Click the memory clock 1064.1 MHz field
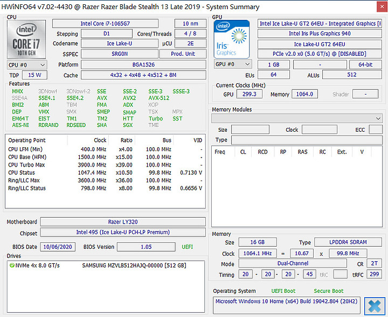This screenshot has width=388, height=317. [258, 254]
